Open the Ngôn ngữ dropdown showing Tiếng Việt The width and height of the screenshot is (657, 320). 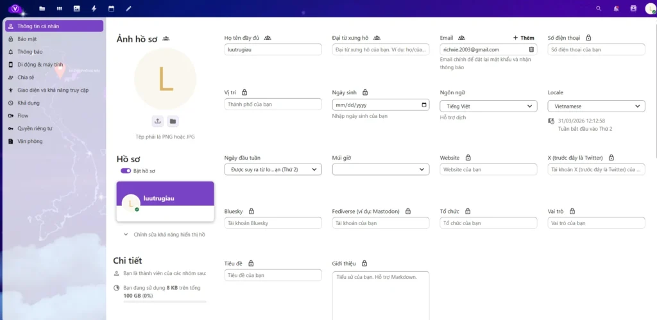click(488, 106)
